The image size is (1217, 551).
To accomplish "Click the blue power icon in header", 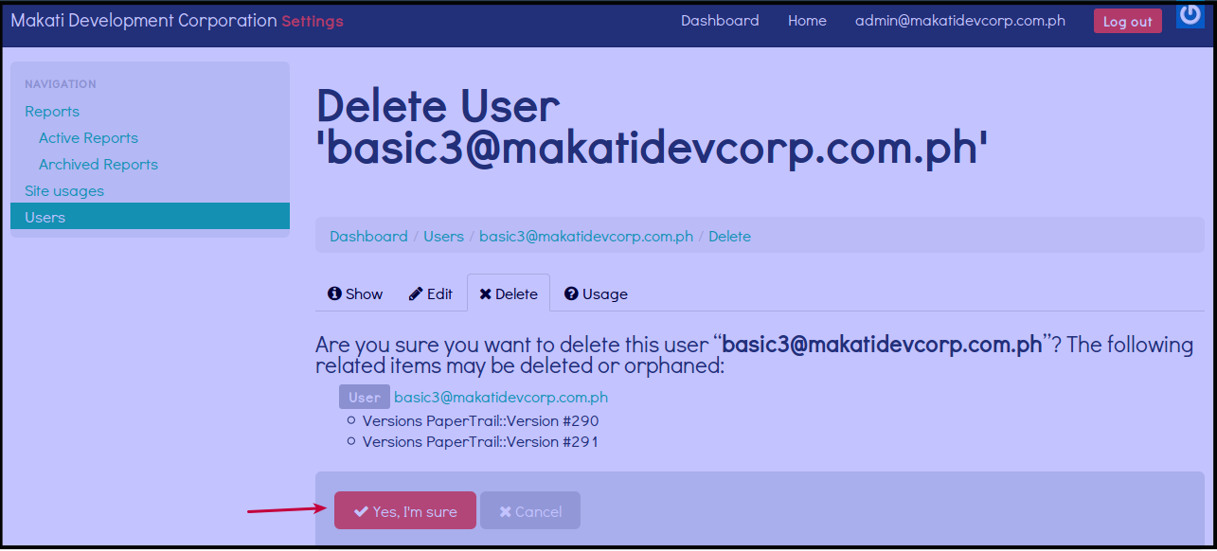I will 1190,15.
